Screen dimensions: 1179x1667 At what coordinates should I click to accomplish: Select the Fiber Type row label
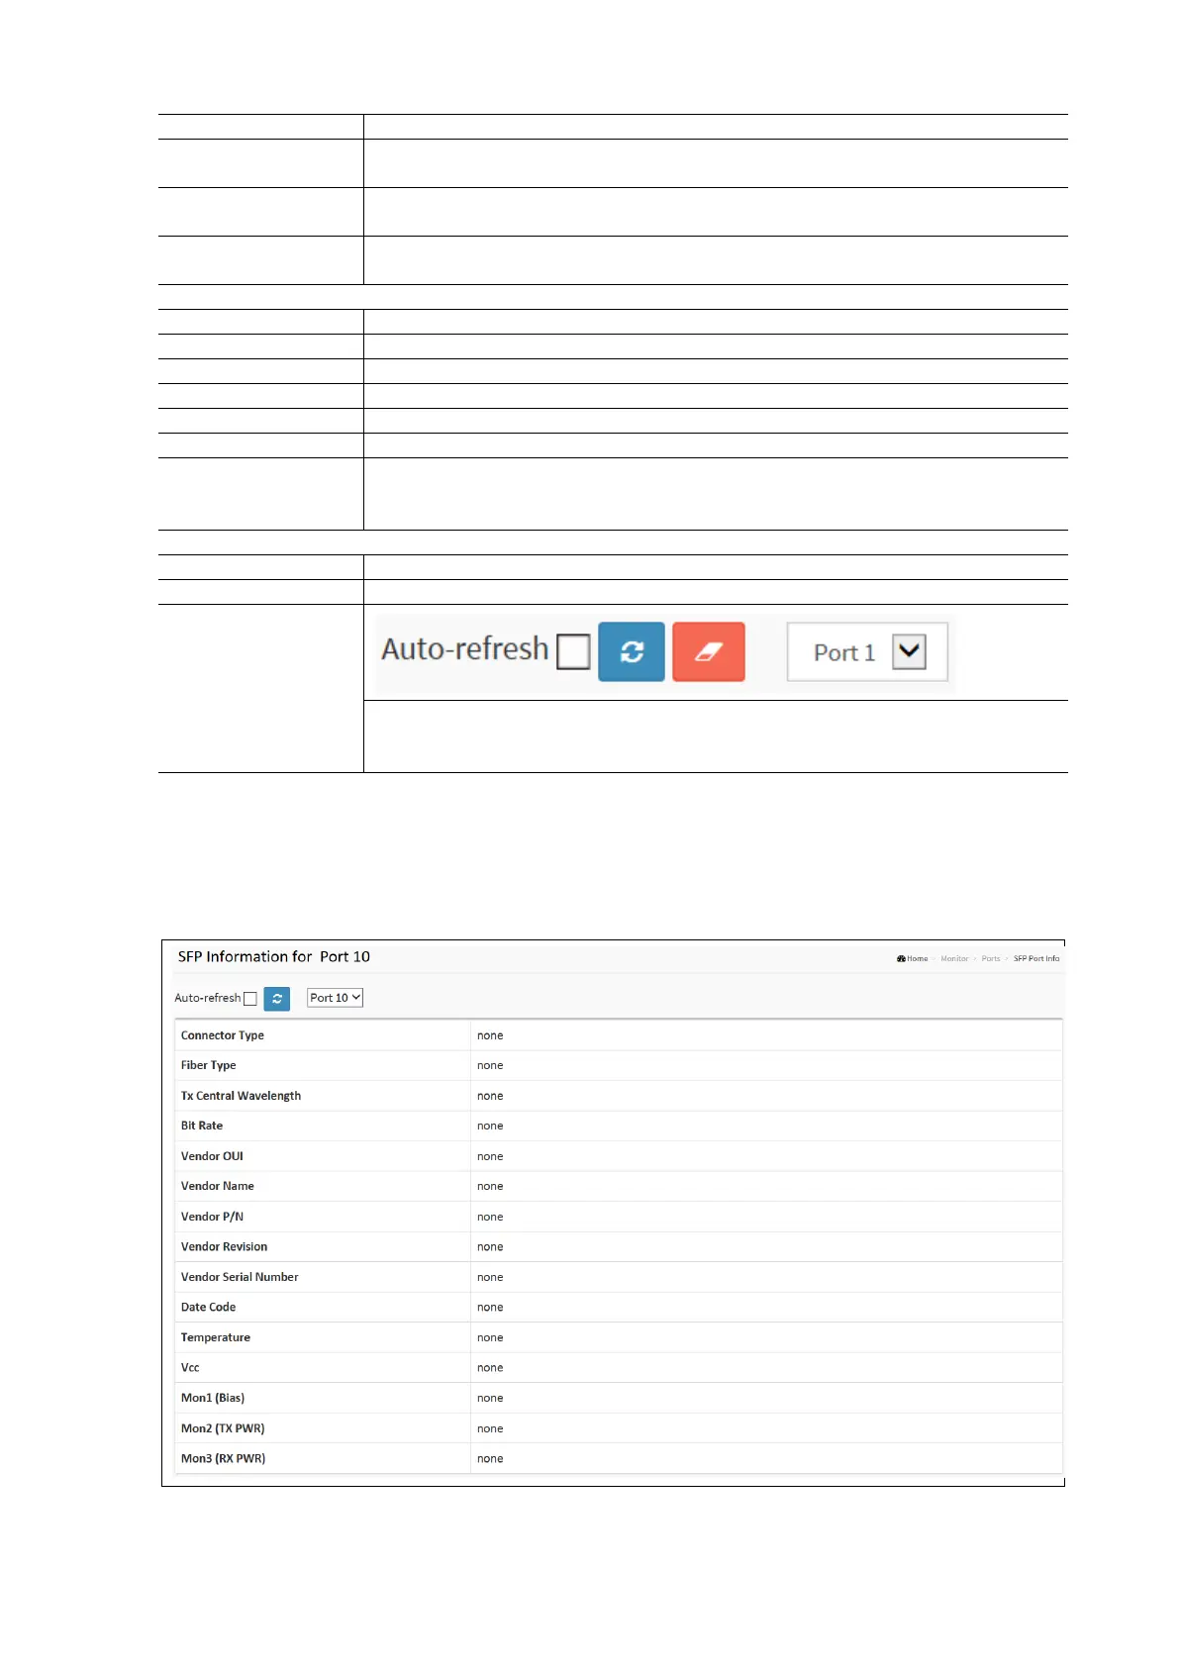click(x=209, y=1065)
